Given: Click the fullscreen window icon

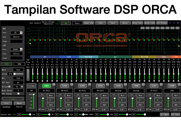Looking at the screenshot, I should pos(174,23).
